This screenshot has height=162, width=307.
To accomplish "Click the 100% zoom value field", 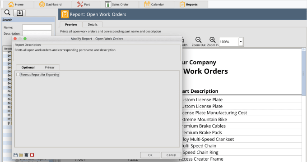I will 229,42.
